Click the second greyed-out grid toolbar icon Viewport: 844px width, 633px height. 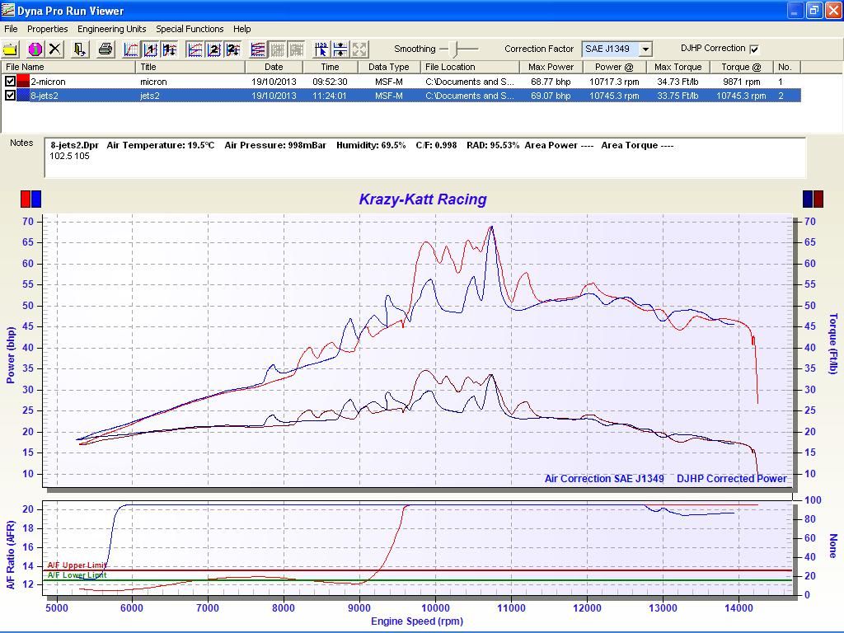pos(297,49)
